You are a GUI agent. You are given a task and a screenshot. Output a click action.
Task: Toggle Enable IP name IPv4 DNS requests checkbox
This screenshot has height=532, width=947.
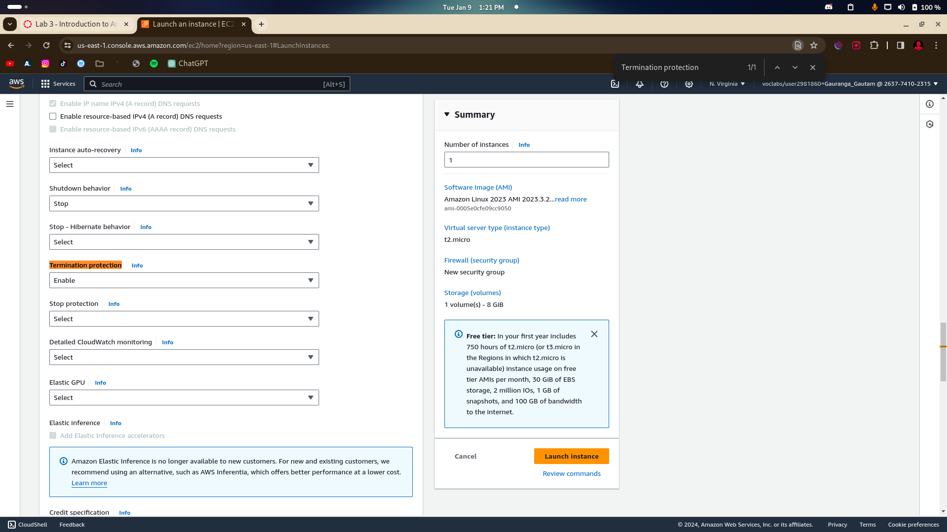pos(53,104)
